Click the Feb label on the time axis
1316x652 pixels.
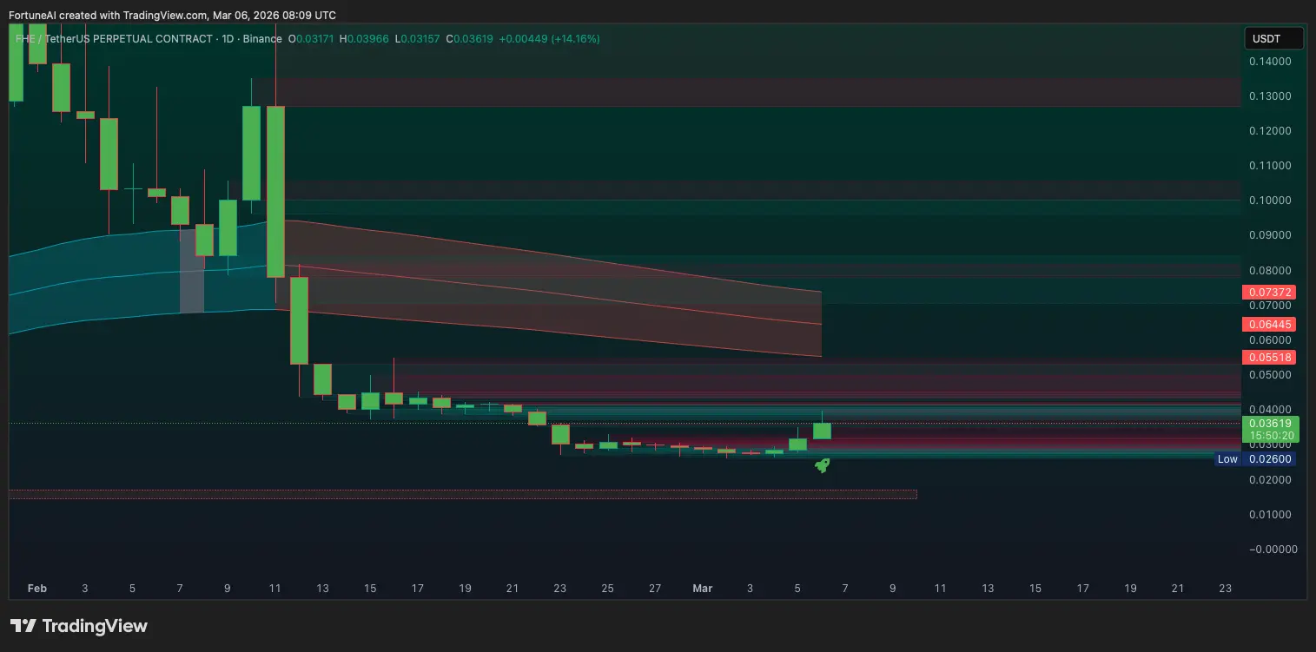pos(36,588)
